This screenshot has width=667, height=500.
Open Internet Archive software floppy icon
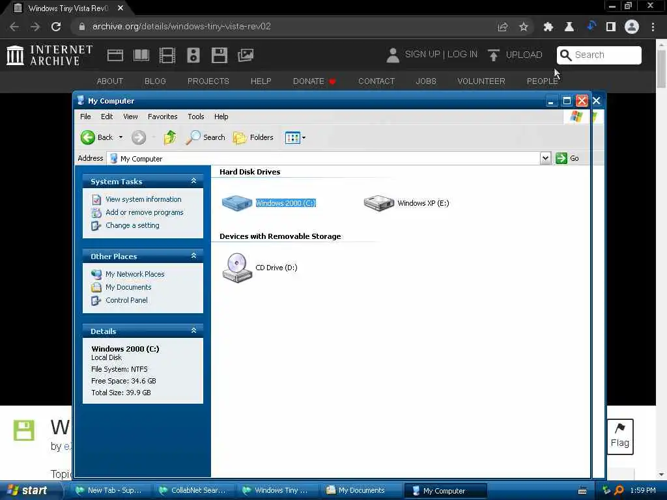tap(220, 55)
